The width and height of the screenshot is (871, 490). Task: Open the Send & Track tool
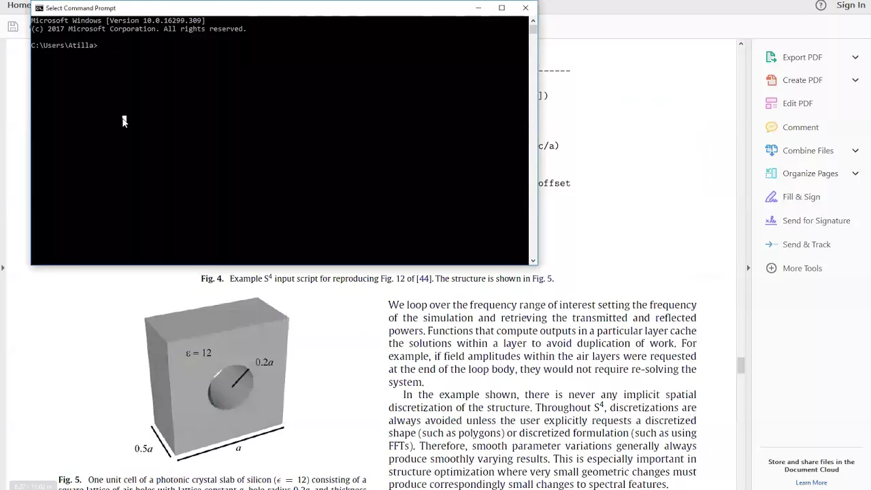[x=806, y=244]
